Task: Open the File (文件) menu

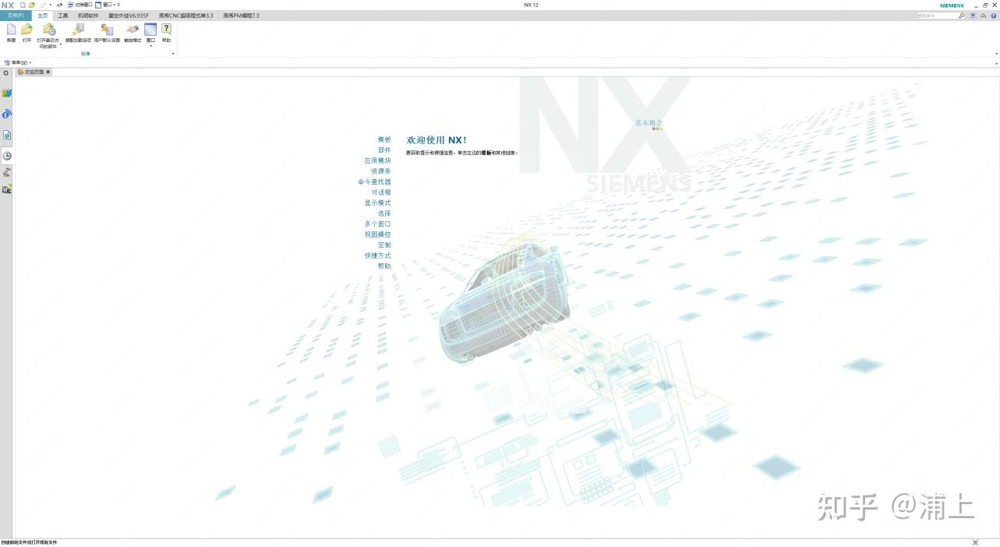Action: click(16, 16)
